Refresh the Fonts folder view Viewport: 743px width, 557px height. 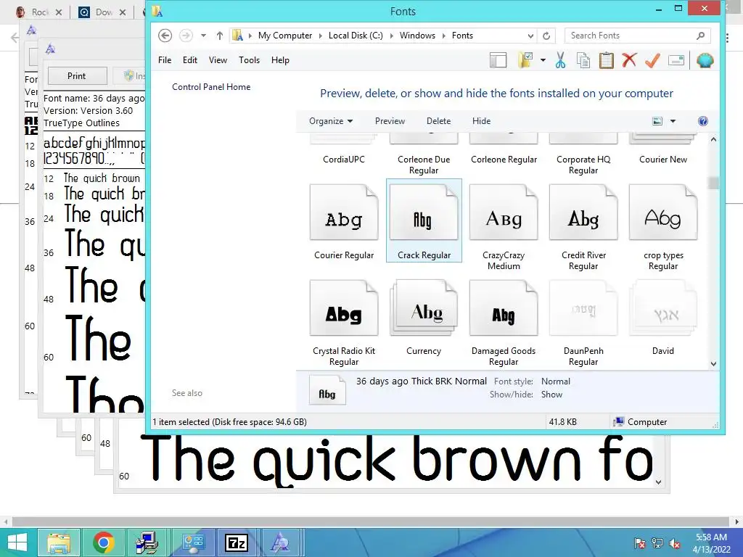point(546,36)
